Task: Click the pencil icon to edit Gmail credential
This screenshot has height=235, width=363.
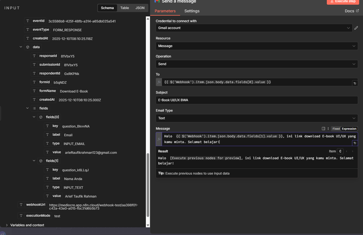Action: (x=356, y=28)
